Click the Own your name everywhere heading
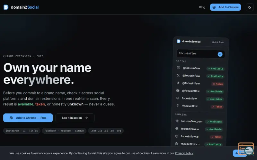This screenshot has height=160, width=257. (47, 74)
